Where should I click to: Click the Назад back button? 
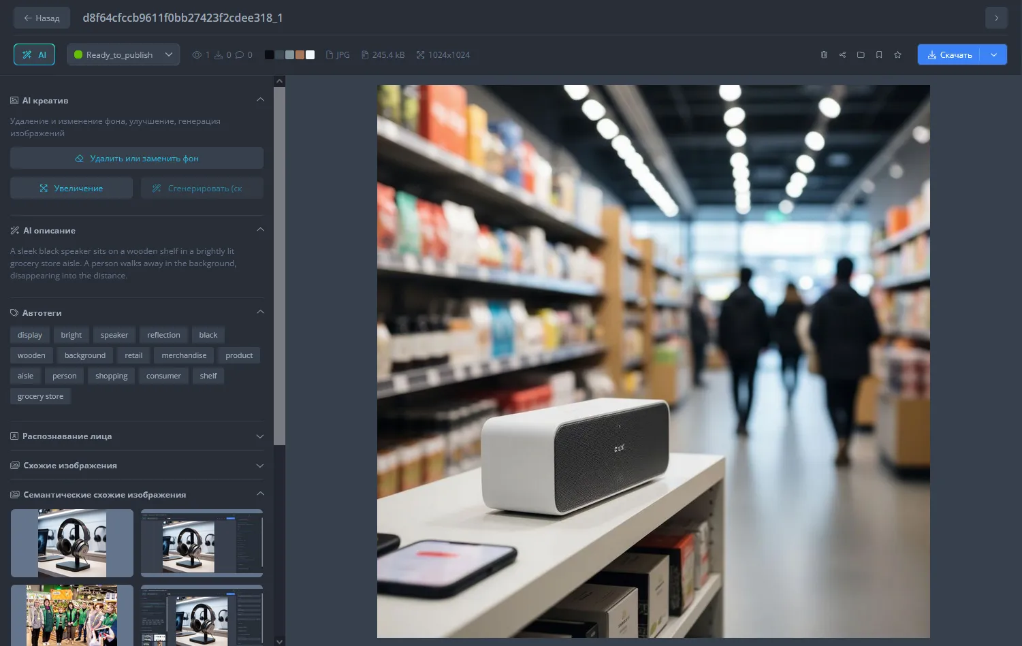[42, 18]
